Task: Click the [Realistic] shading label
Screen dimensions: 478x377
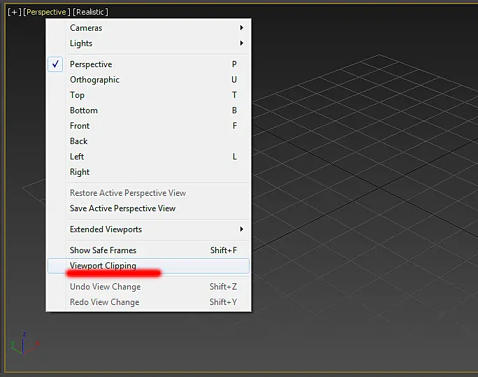Action: pyautogui.click(x=90, y=12)
